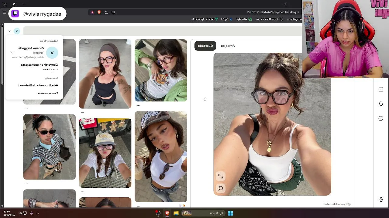Click Cerrar sesión
Viewport: 389px width, 218px height.
pyautogui.click(x=48, y=93)
